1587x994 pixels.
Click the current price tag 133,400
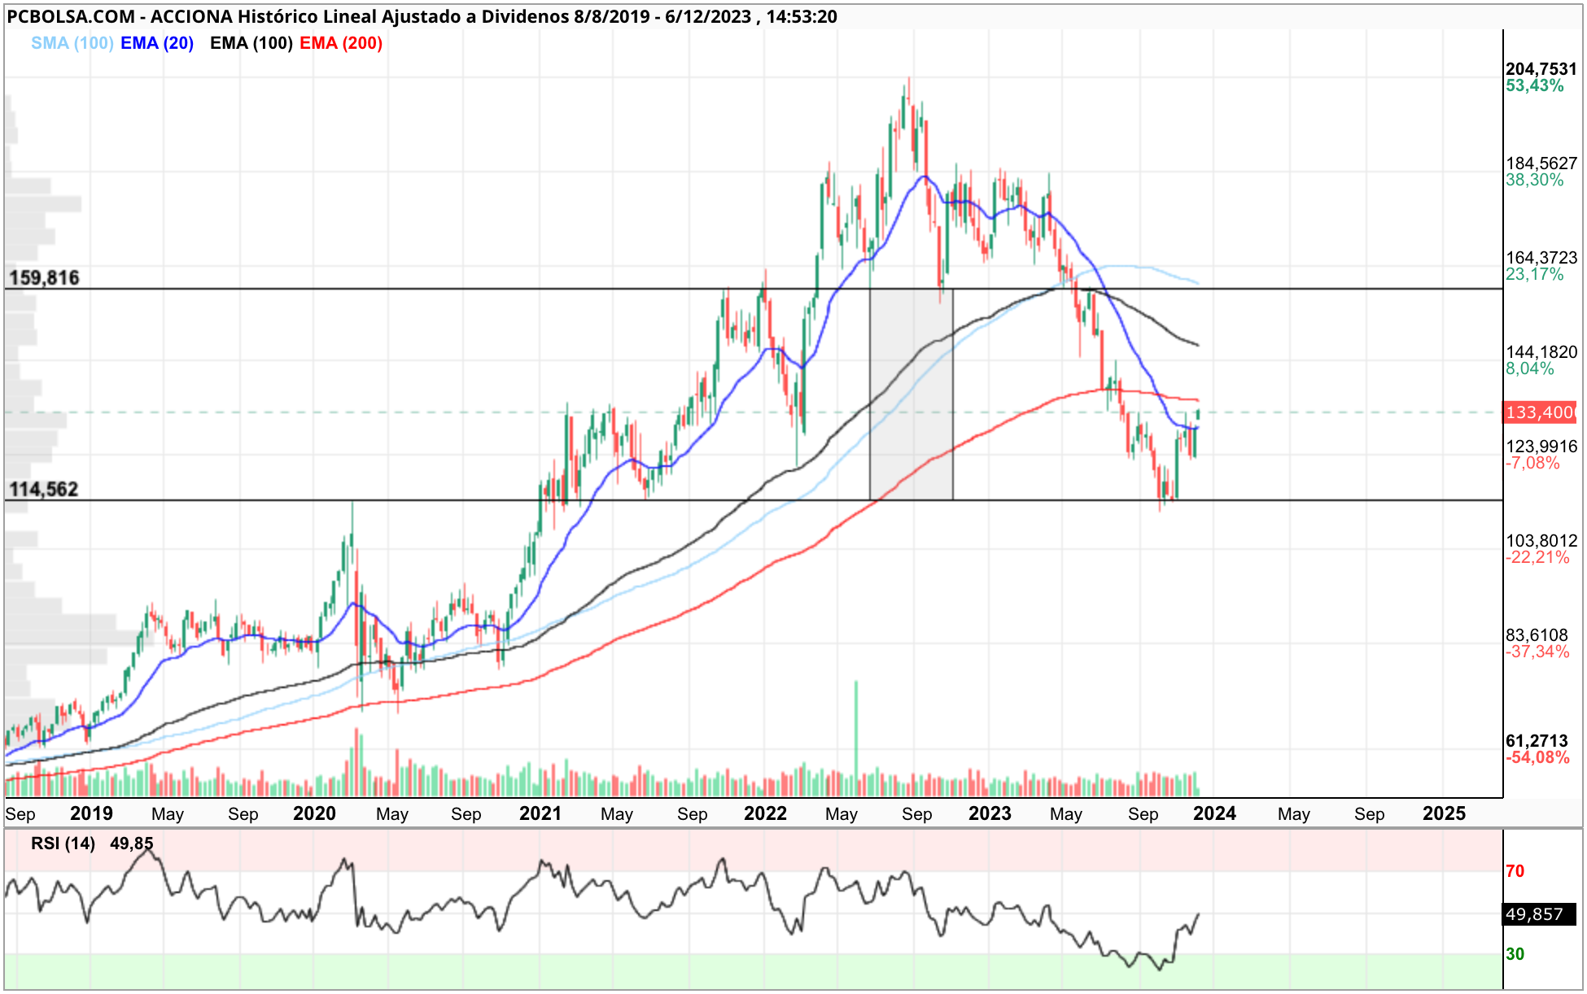point(1540,412)
